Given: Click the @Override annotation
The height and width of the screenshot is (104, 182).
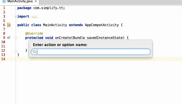Looking at the screenshot, I should [x=34, y=34].
